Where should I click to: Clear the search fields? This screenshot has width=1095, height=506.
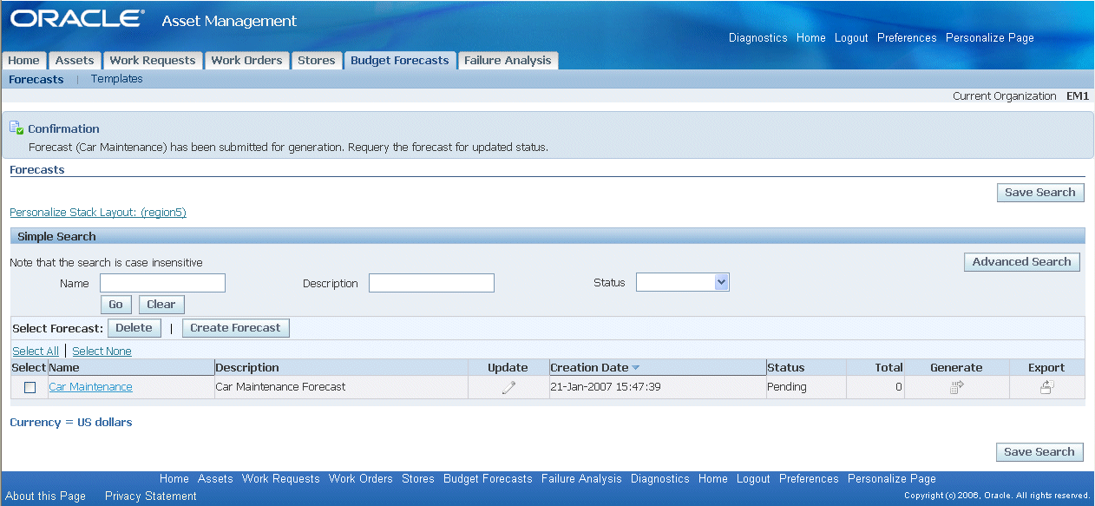[161, 305]
